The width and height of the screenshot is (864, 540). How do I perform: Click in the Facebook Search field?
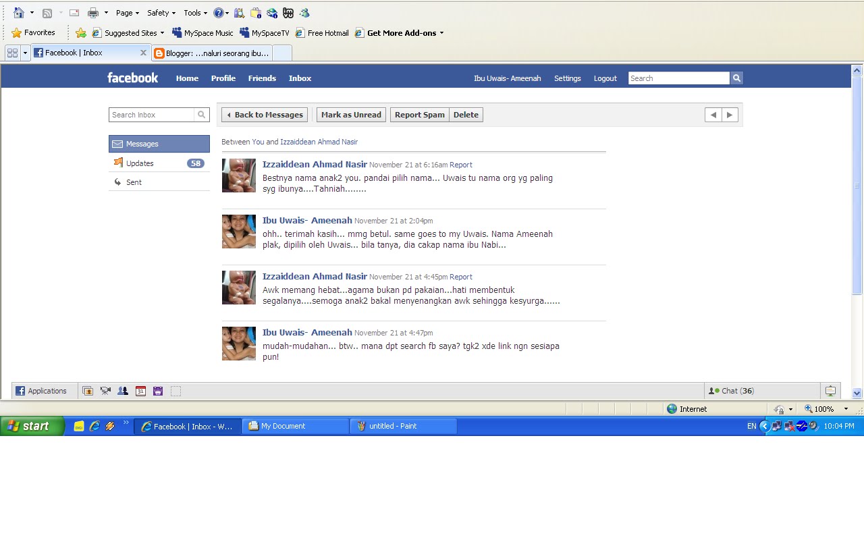[x=678, y=78]
